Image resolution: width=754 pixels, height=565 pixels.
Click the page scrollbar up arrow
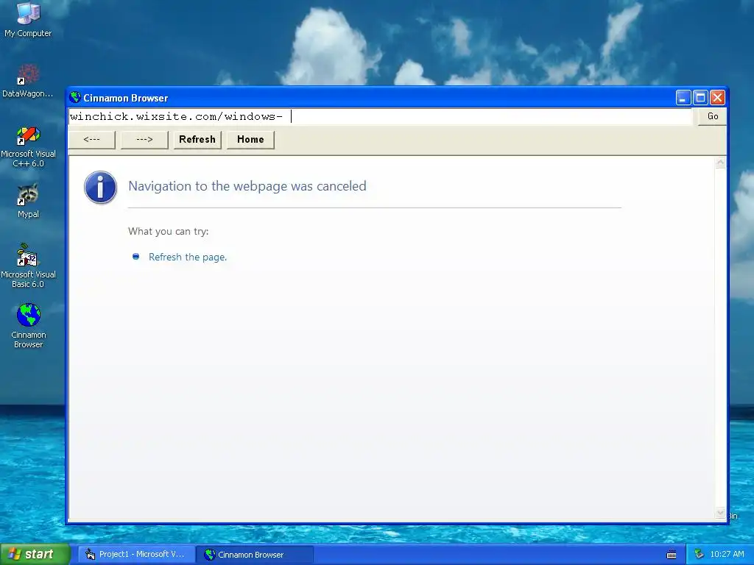[720, 163]
